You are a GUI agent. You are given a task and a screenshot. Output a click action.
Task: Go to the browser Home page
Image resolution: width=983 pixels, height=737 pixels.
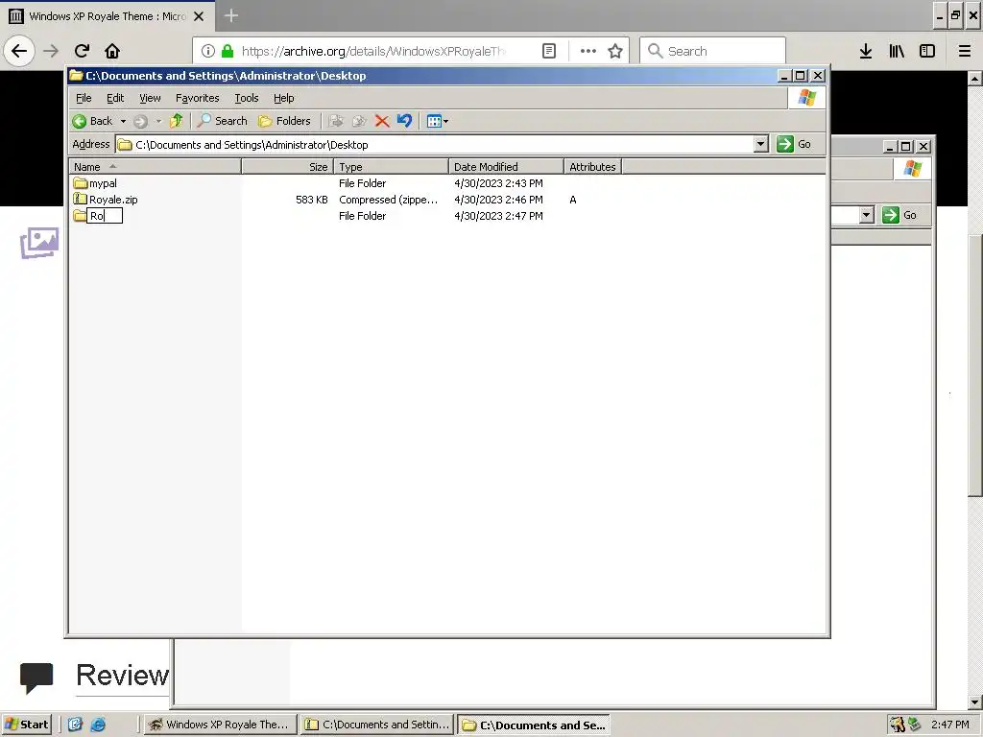click(x=112, y=51)
